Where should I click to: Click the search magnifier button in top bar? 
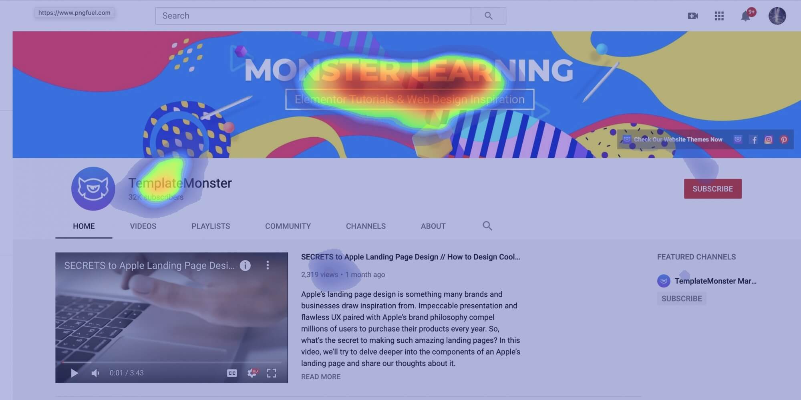tap(488, 16)
